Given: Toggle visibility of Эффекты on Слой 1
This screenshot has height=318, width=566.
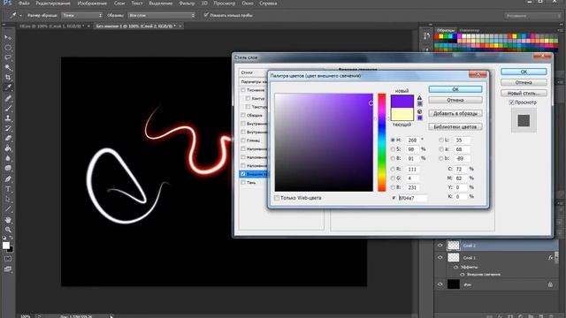Looking at the screenshot, I should coord(455,267).
